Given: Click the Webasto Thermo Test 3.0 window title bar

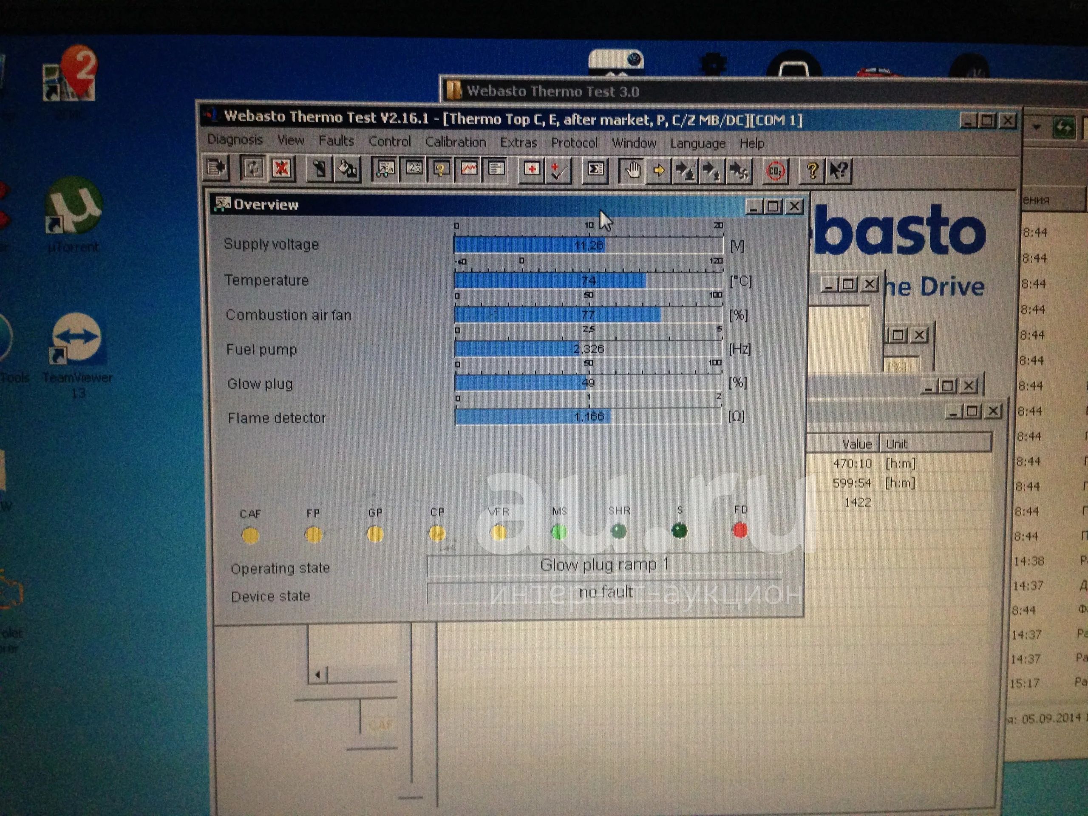Looking at the screenshot, I should tap(762, 91).
